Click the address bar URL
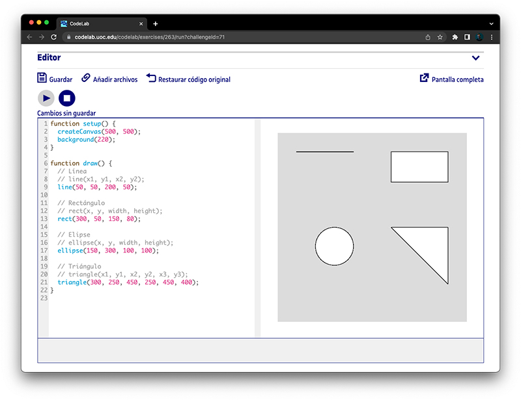The height and width of the screenshot is (400, 521). click(150, 37)
